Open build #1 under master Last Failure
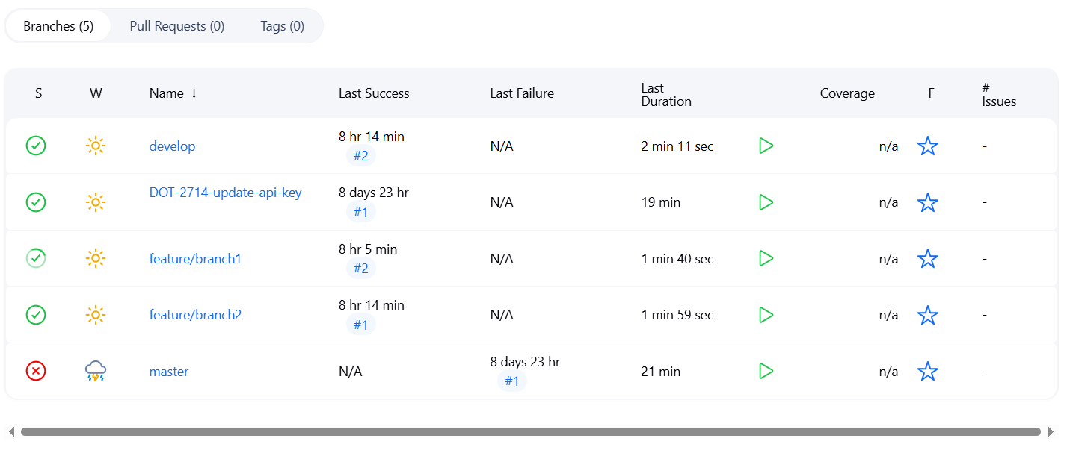 pyautogui.click(x=511, y=381)
